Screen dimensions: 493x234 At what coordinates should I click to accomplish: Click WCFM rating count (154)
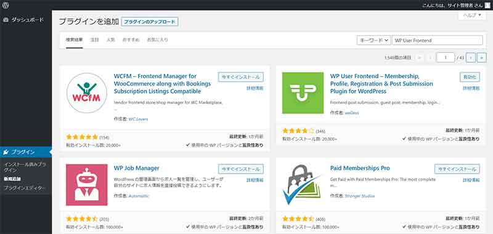pos(104,137)
